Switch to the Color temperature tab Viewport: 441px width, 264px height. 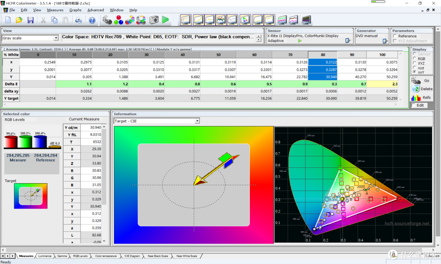pos(106,256)
